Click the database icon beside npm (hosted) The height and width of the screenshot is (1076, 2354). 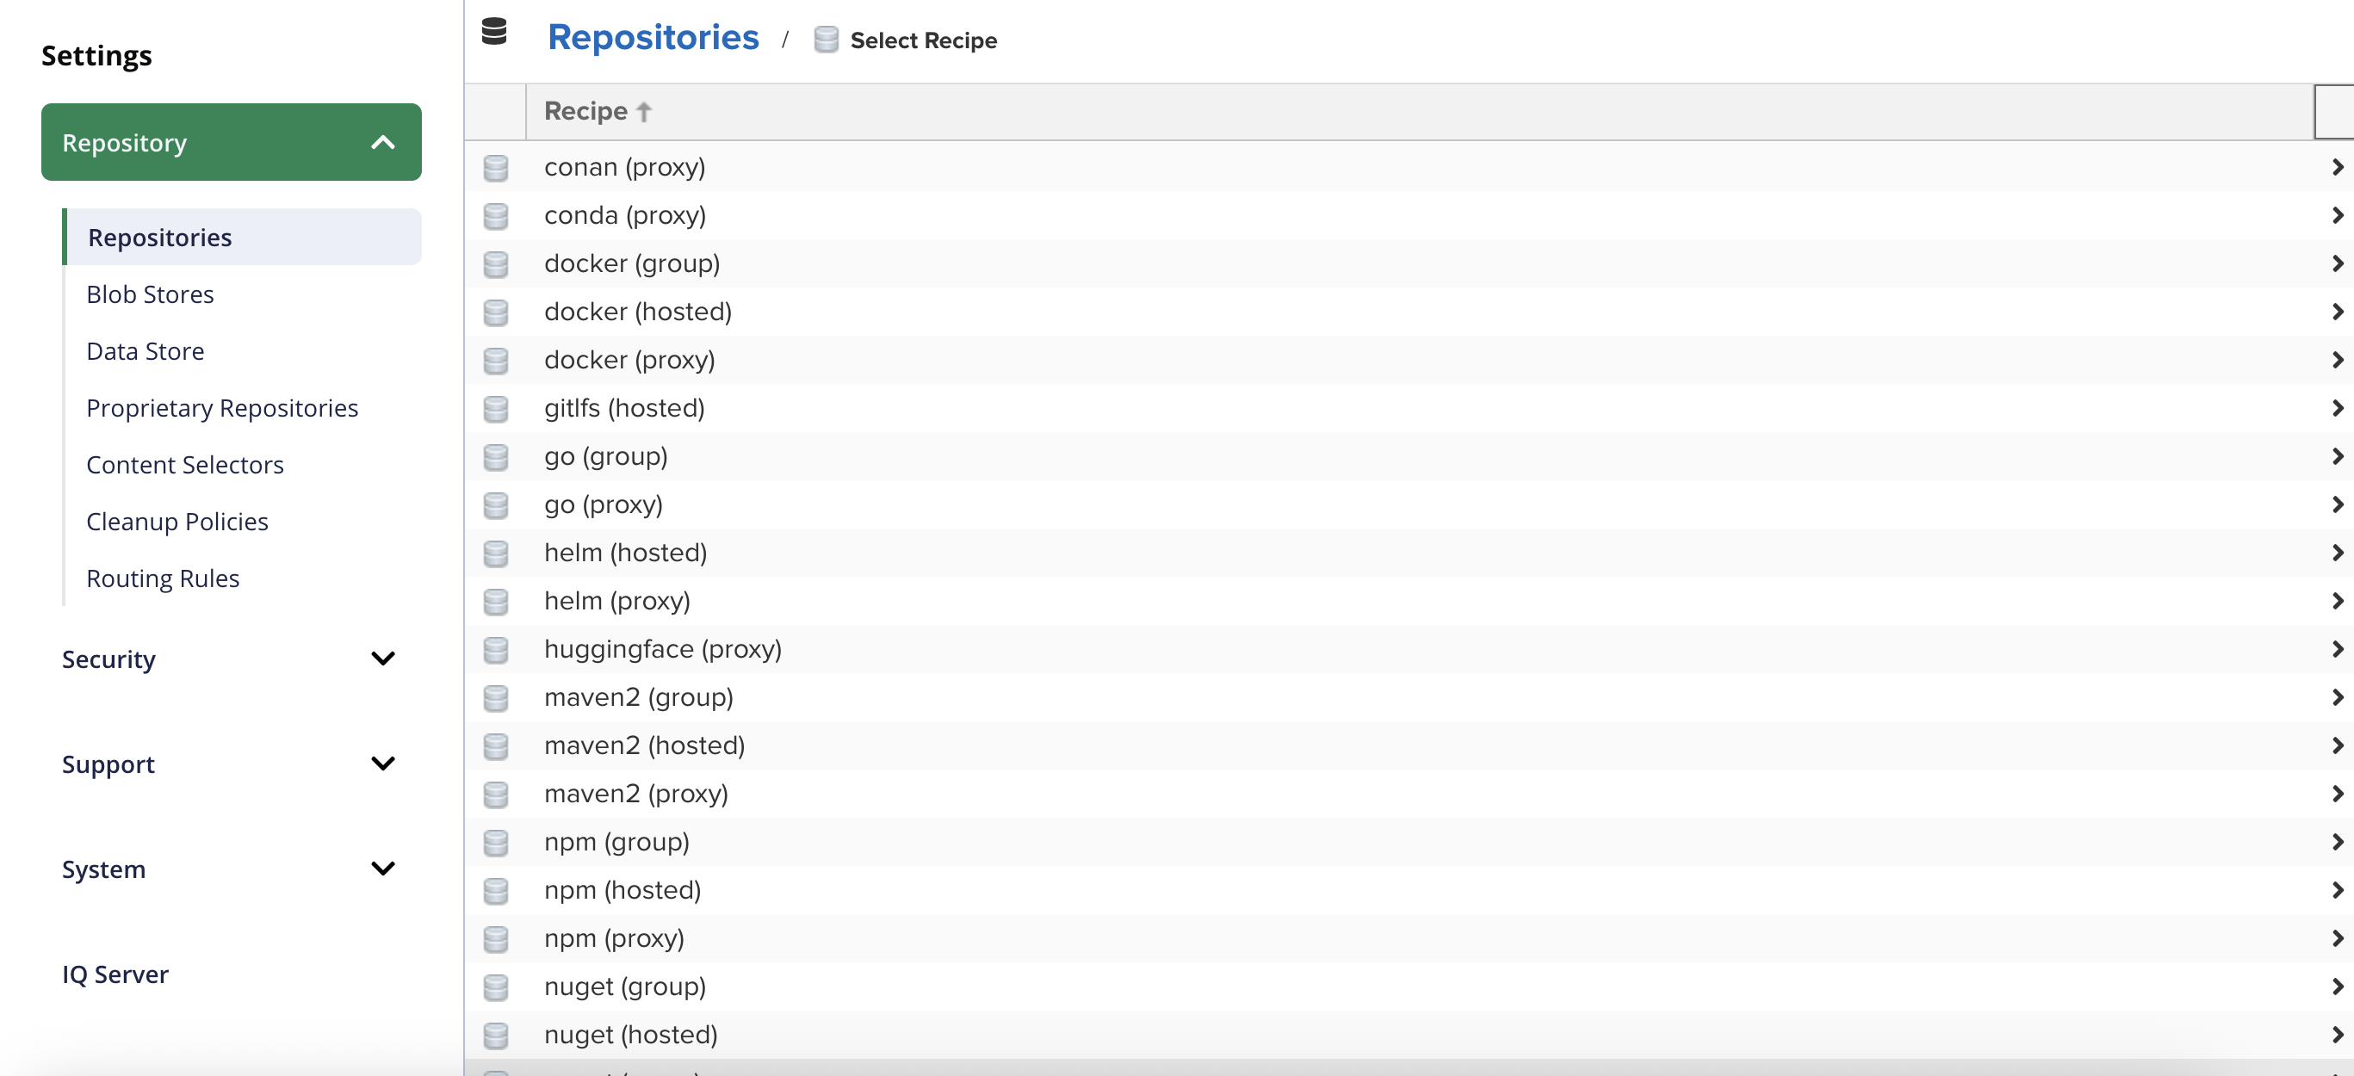[496, 892]
